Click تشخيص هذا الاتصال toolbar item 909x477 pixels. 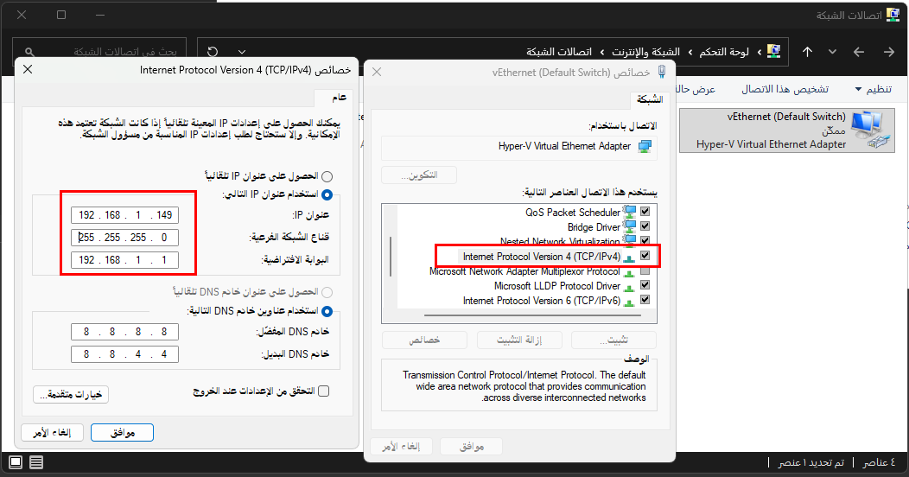point(785,89)
